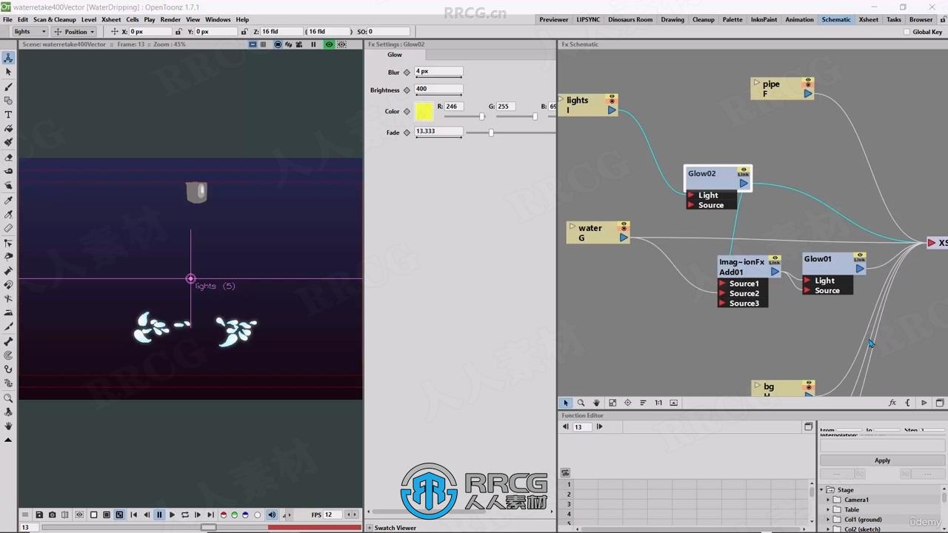The height and width of the screenshot is (533, 948).
Task: Open the Position mode dropdown
Action: (x=75, y=32)
